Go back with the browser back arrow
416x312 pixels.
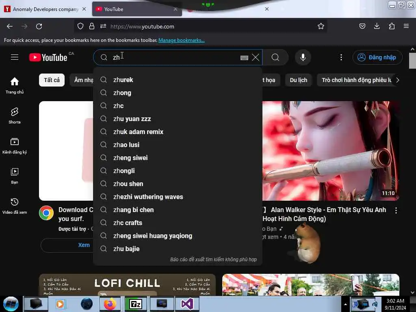[x=10, y=26]
